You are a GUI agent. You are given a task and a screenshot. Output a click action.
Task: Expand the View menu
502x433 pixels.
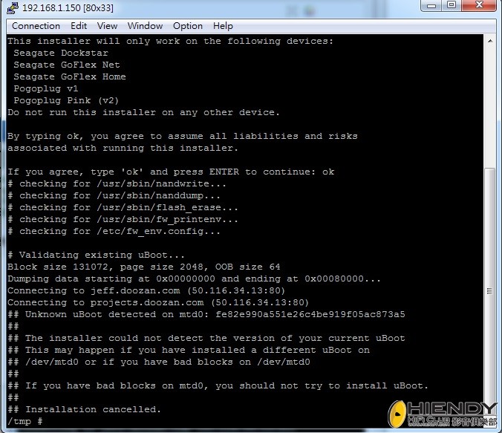click(107, 26)
